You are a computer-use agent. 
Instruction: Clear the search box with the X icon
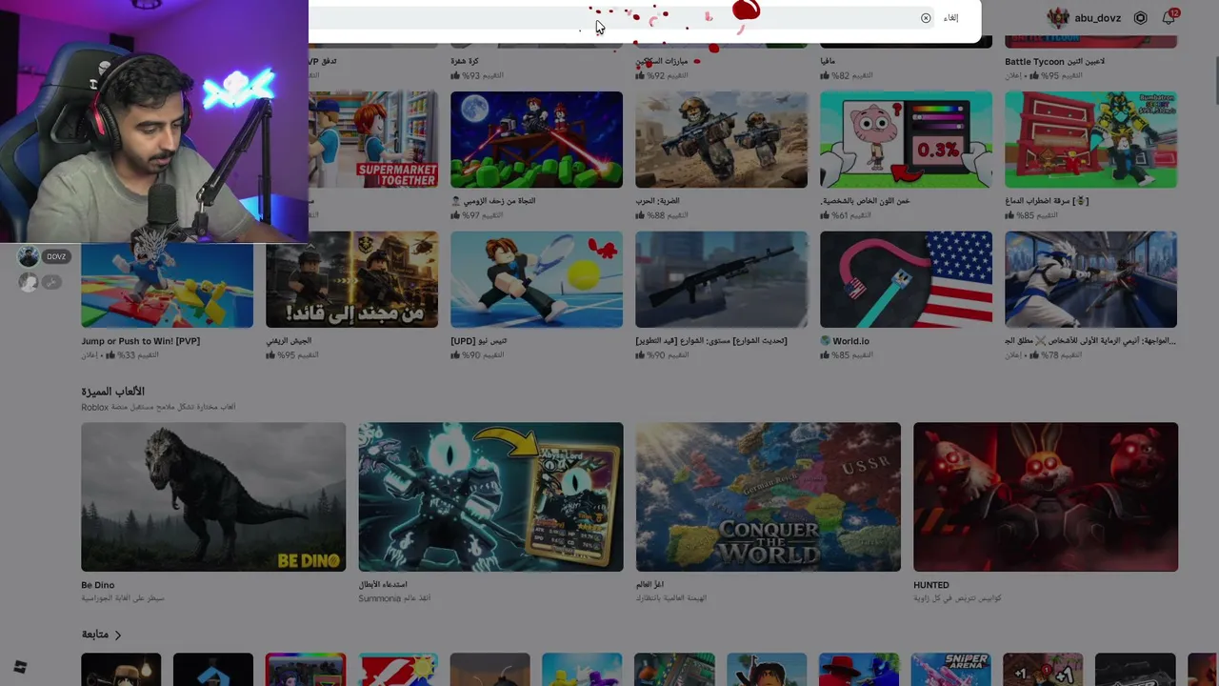click(926, 18)
